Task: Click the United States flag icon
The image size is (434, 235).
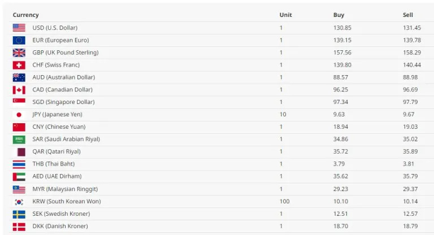Action: tap(19, 28)
